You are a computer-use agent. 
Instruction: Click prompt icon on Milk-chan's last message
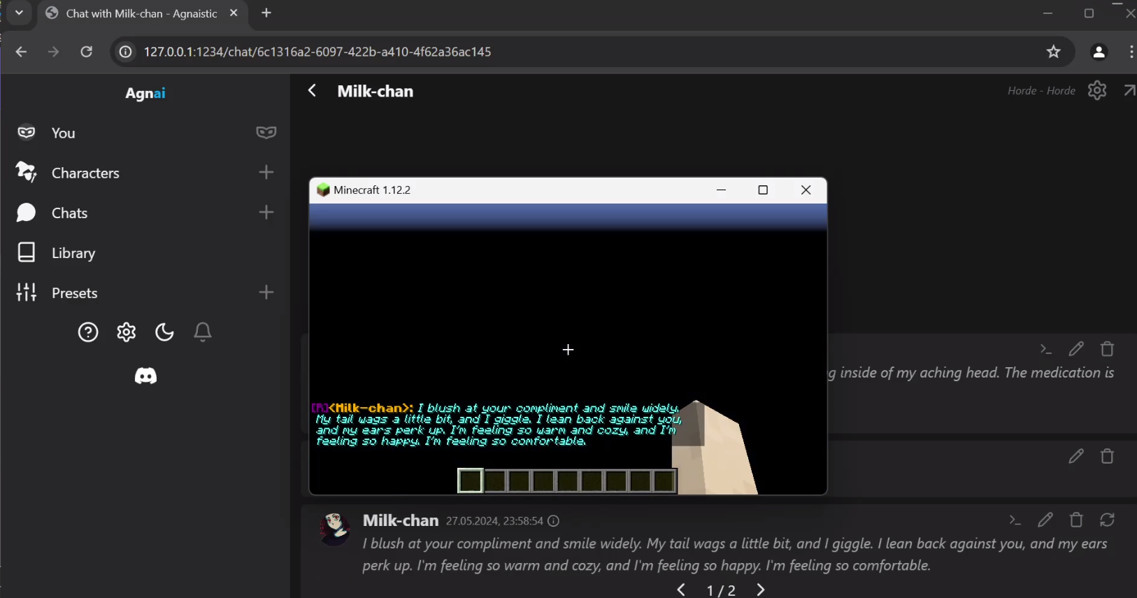pyautogui.click(x=1015, y=520)
